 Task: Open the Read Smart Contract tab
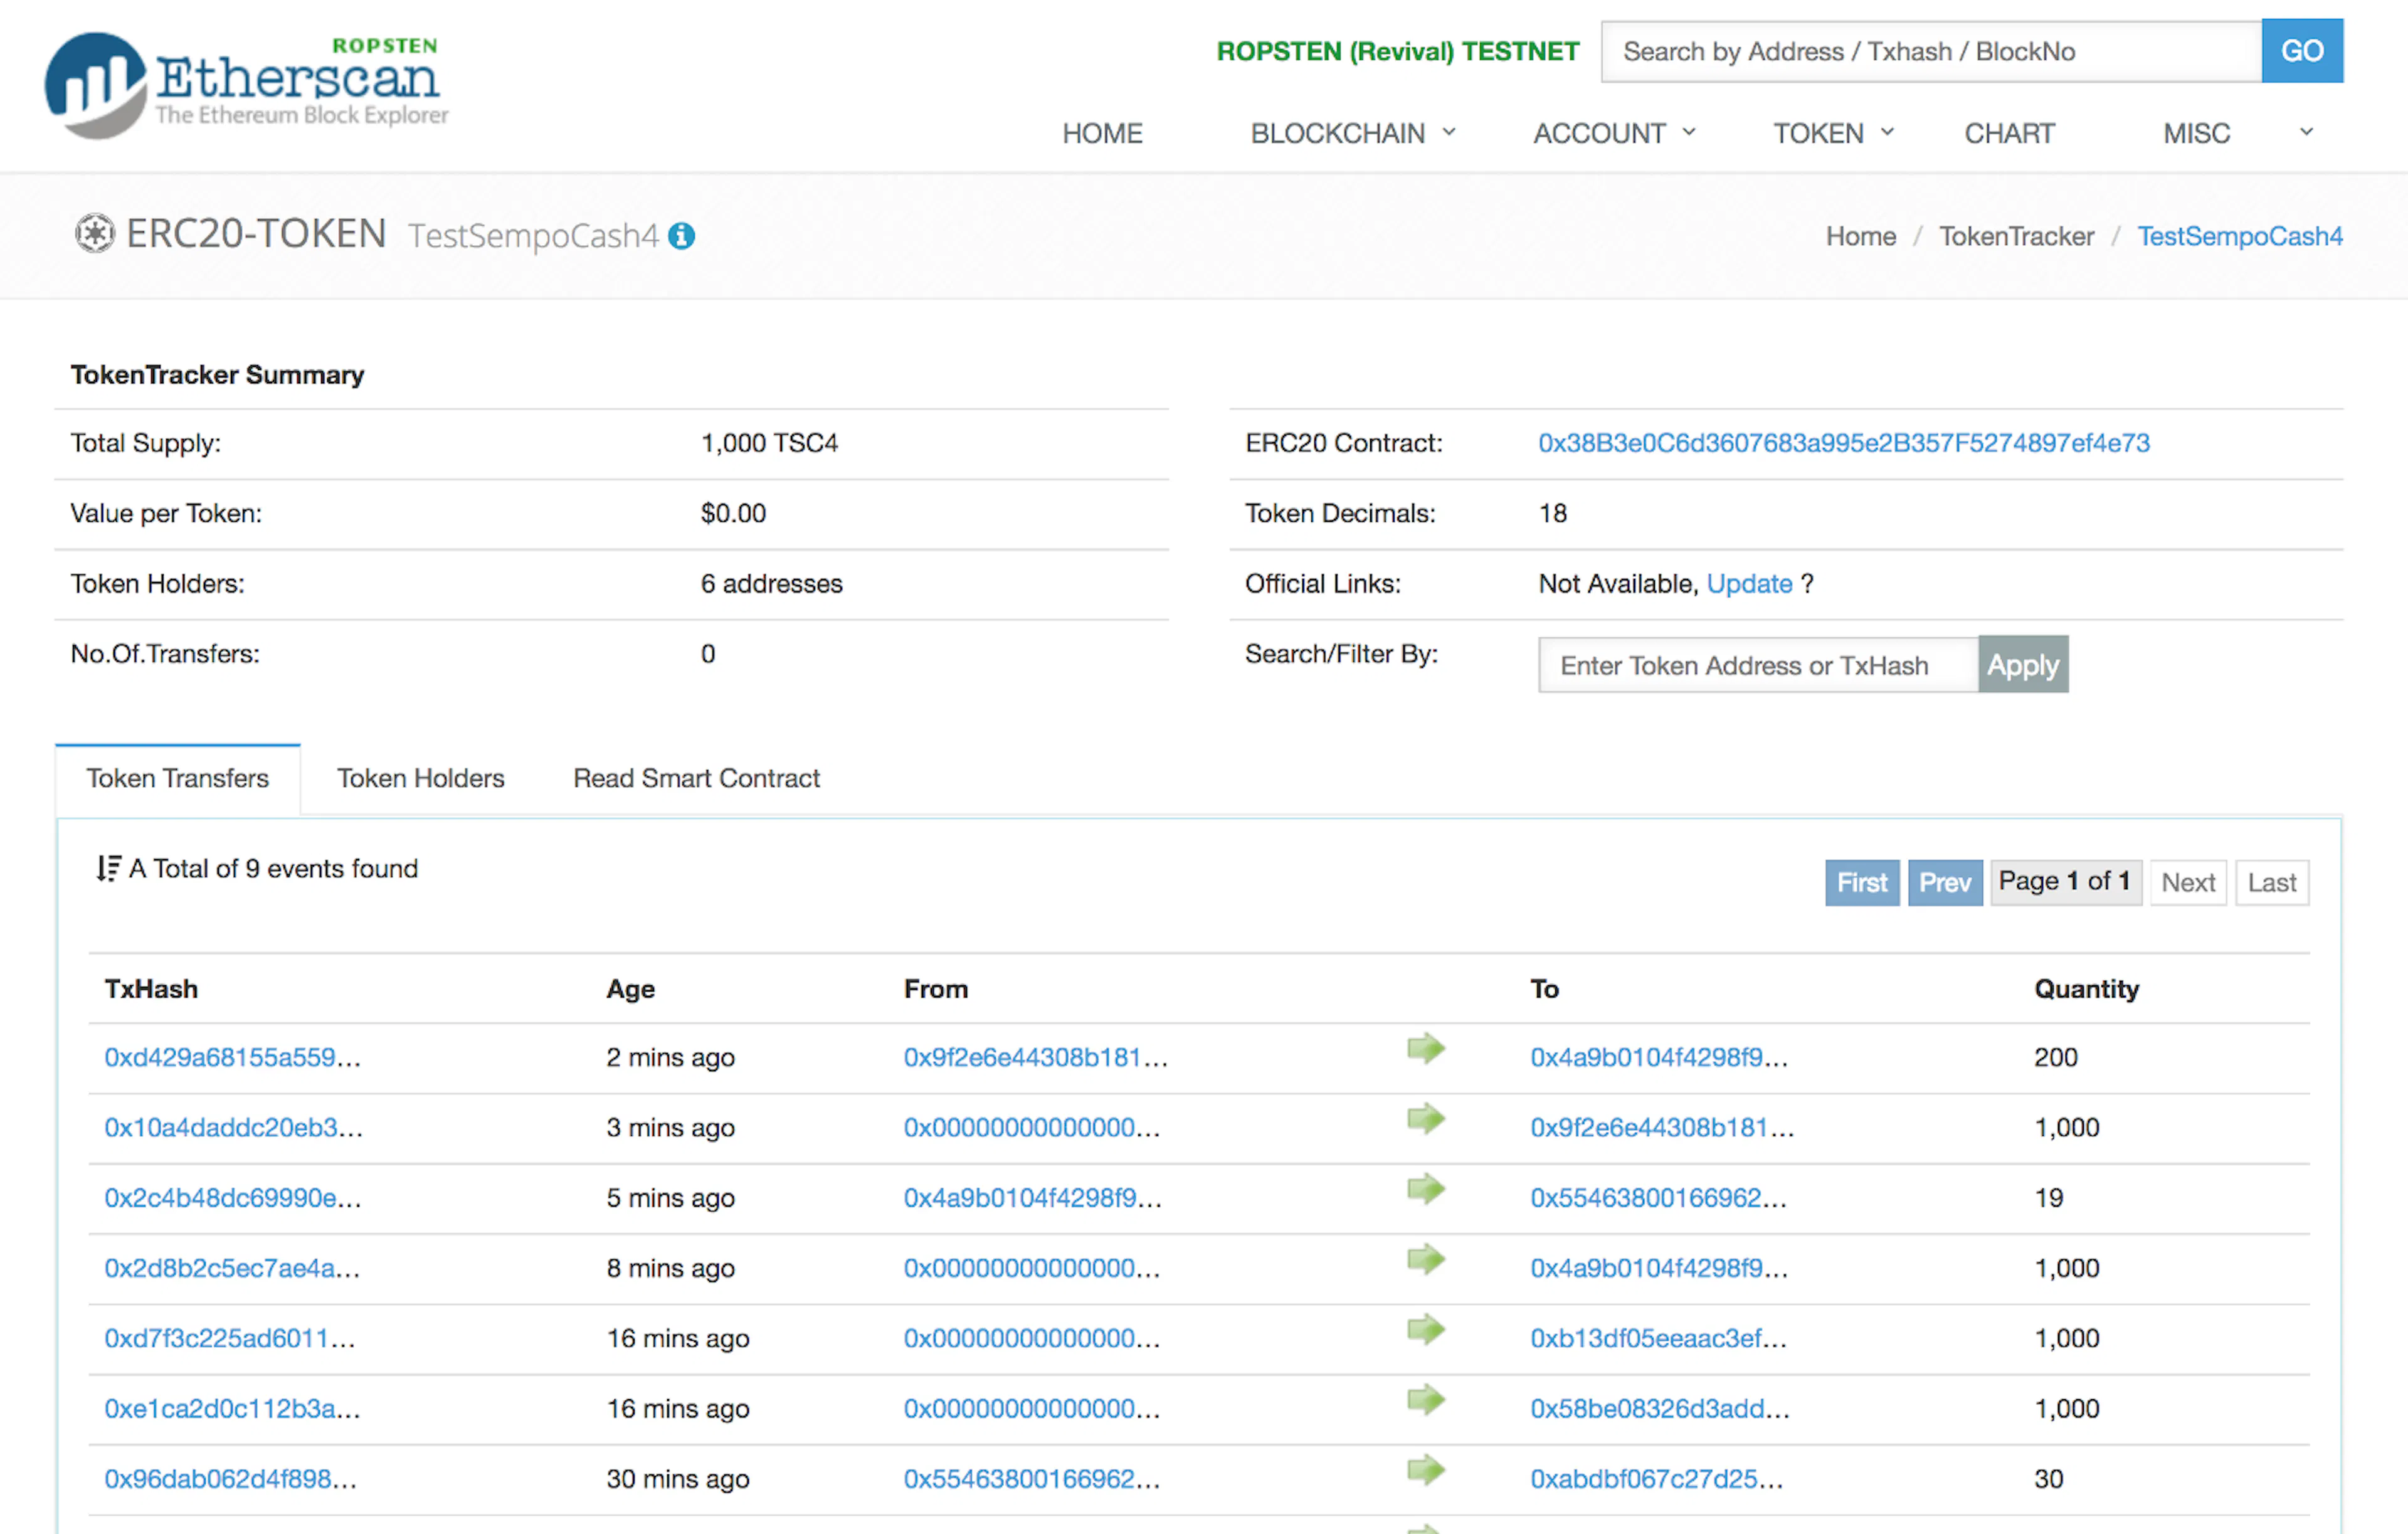[x=696, y=778]
